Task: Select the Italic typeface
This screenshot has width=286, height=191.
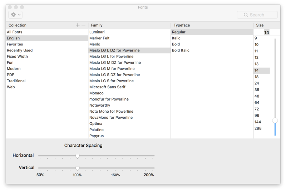Action: pyautogui.click(x=212, y=38)
